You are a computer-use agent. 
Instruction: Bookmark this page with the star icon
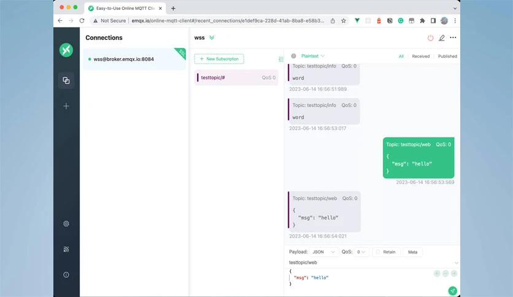[344, 21]
